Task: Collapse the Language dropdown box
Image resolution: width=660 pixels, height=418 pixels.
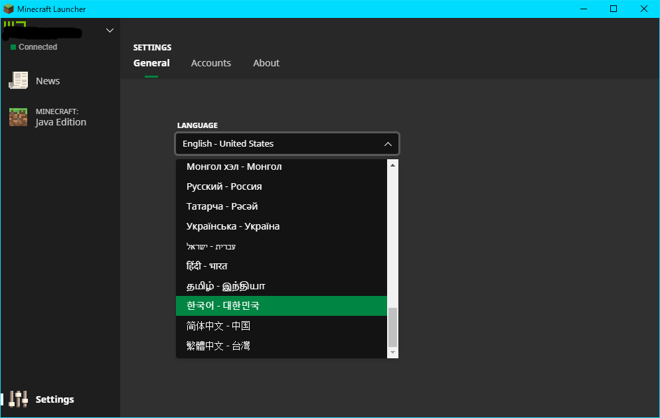Action: tap(287, 144)
